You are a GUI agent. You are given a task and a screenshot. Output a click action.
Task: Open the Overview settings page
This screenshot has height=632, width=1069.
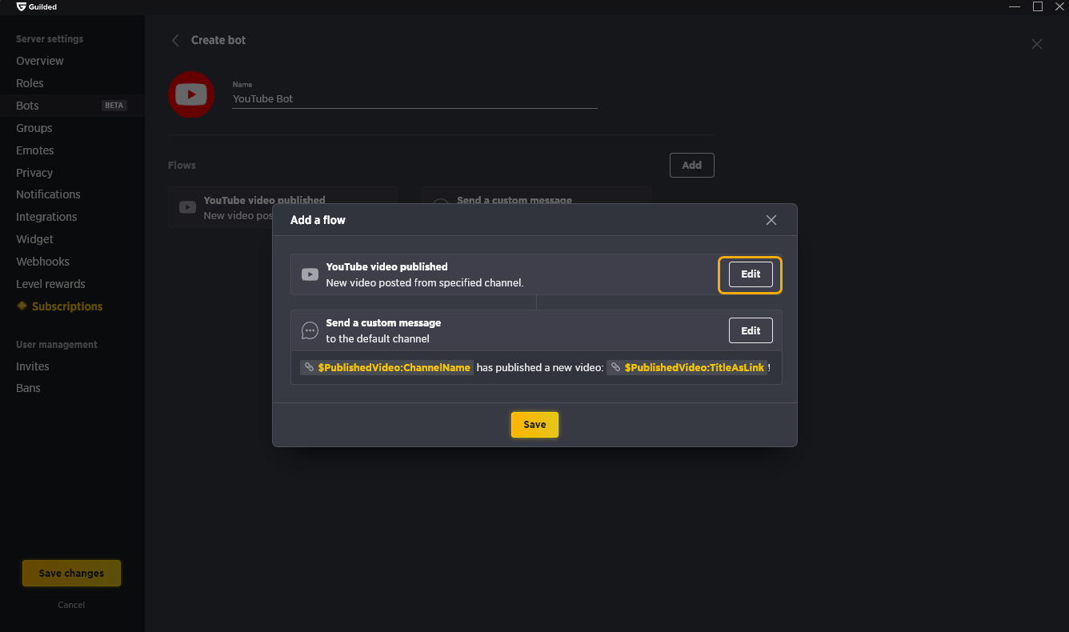40,61
